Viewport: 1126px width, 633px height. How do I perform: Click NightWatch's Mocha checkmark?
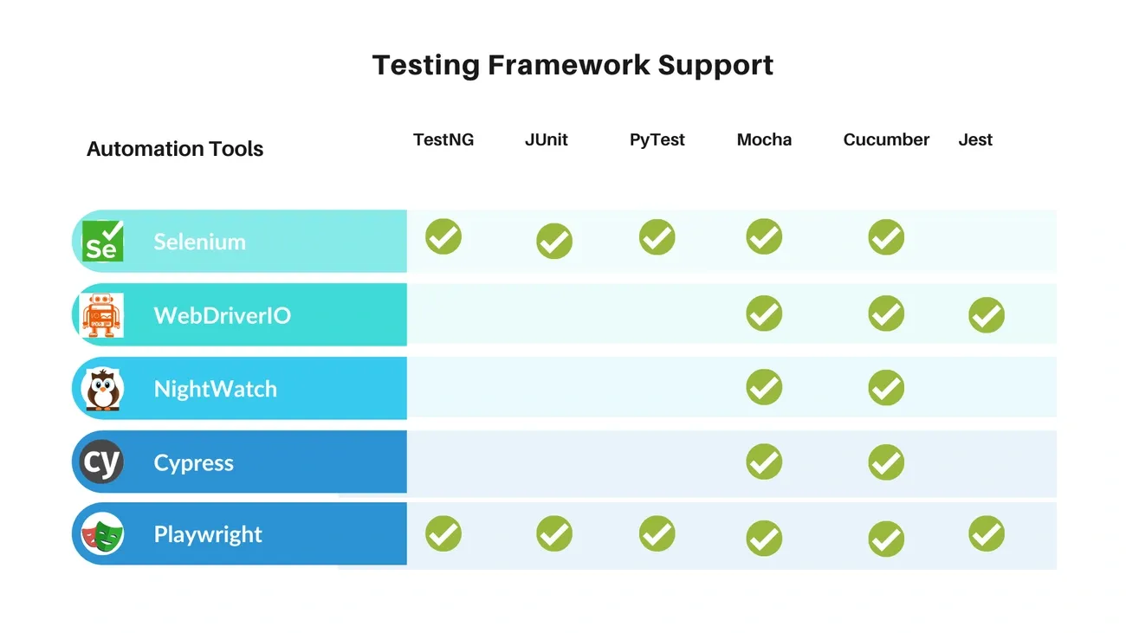pyautogui.click(x=764, y=387)
